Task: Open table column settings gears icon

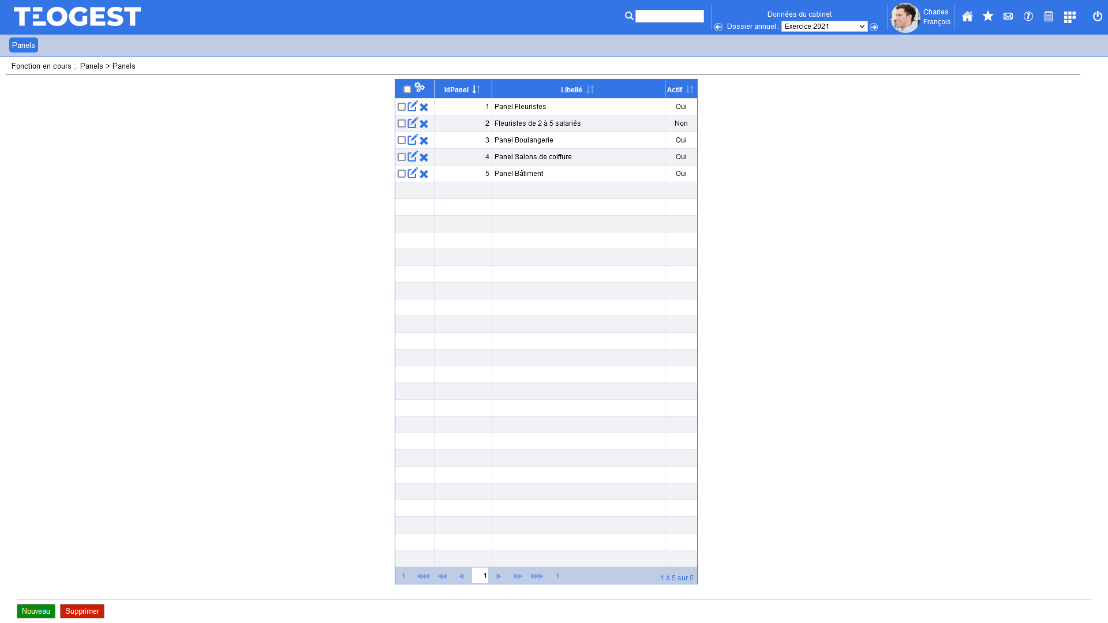Action: click(420, 88)
